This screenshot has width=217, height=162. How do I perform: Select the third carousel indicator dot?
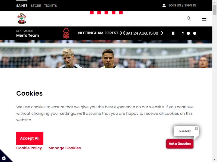(194, 33)
